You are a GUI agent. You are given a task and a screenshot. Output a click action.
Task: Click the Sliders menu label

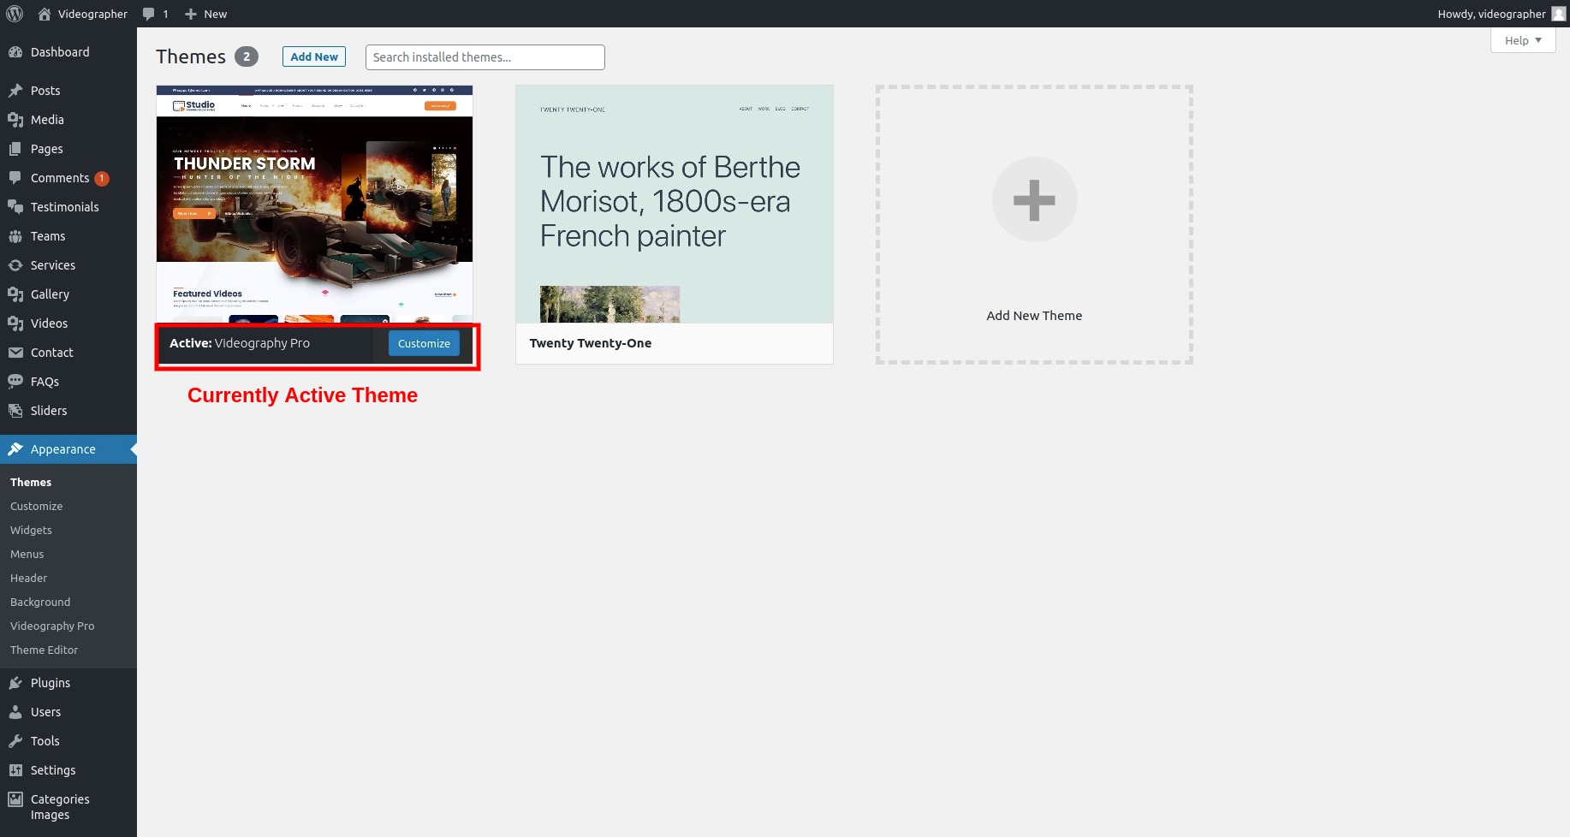click(49, 411)
